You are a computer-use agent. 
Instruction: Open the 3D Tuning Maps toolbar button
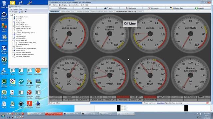177,8
